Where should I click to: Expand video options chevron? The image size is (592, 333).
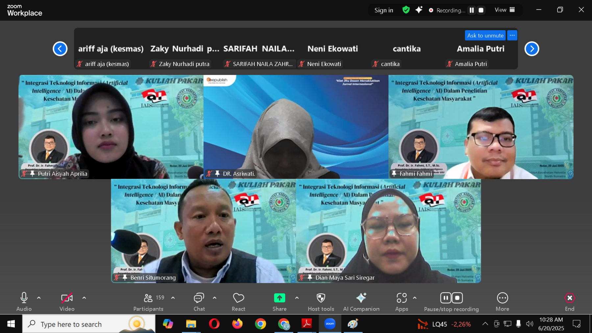84,298
